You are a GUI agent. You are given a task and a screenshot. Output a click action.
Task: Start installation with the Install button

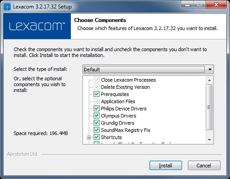pyautogui.click(x=165, y=166)
